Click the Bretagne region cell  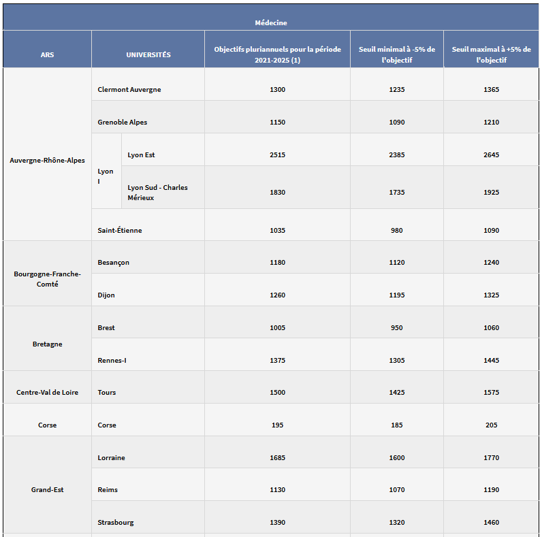click(x=47, y=344)
